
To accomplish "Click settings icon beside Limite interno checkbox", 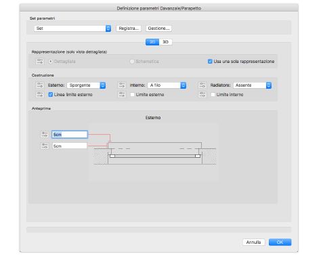I will [202, 95].
